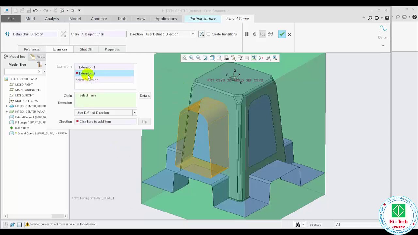The height and width of the screenshot is (235, 418).
Task: Click the green checkmark to accept feature
Action: click(x=281, y=34)
